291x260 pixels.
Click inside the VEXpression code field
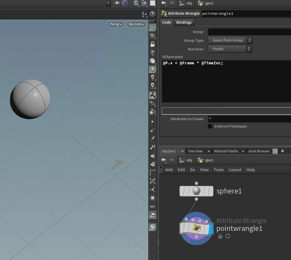point(226,82)
